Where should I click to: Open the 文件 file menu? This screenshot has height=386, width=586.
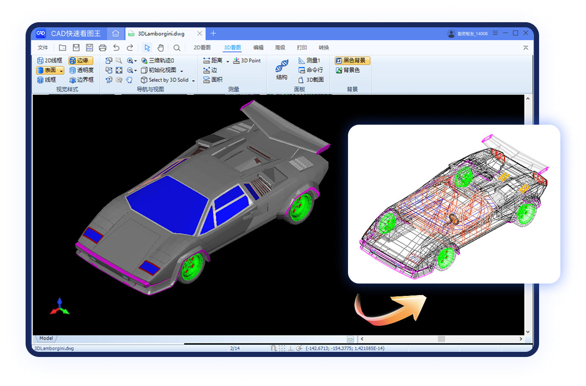pyautogui.click(x=43, y=47)
